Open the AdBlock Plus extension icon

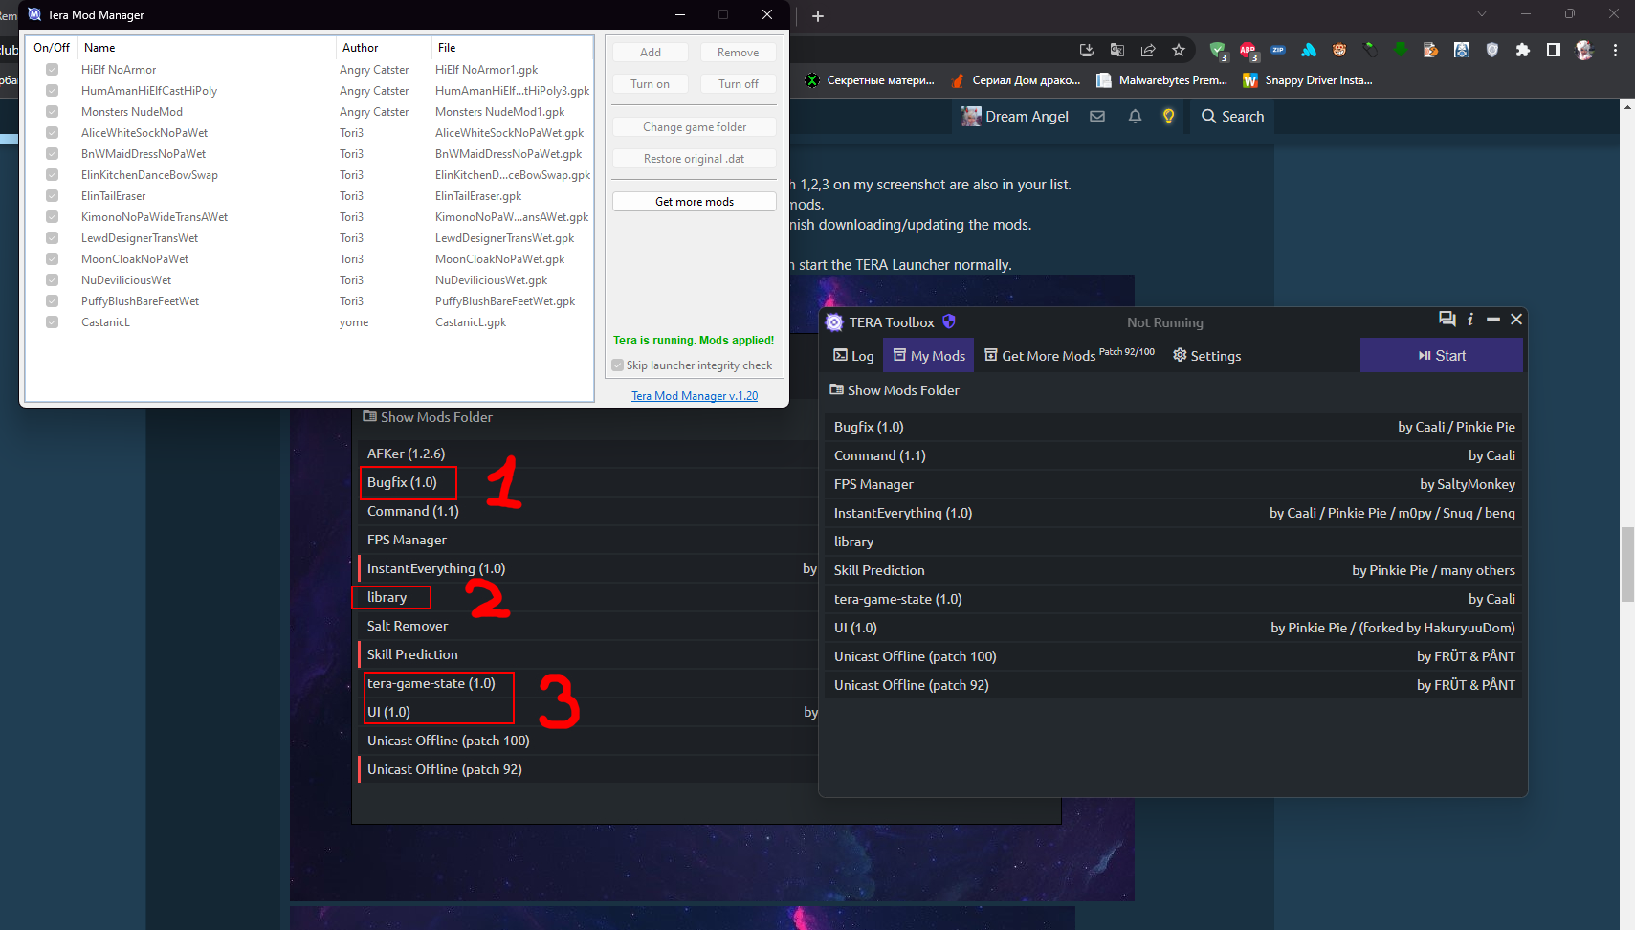pyautogui.click(x=1248, y=50)
